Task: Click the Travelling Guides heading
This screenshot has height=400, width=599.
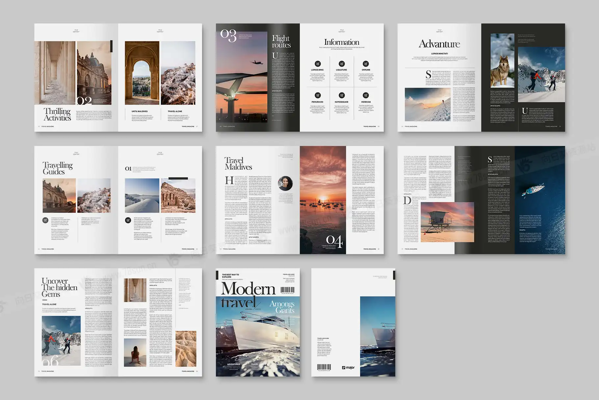Action: point(57,168)
